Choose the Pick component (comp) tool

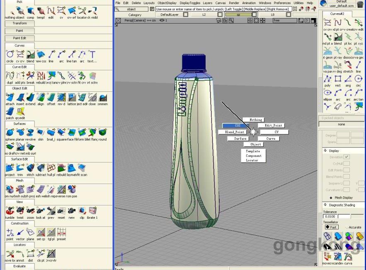pyautogui.click(x=30, y=11)
